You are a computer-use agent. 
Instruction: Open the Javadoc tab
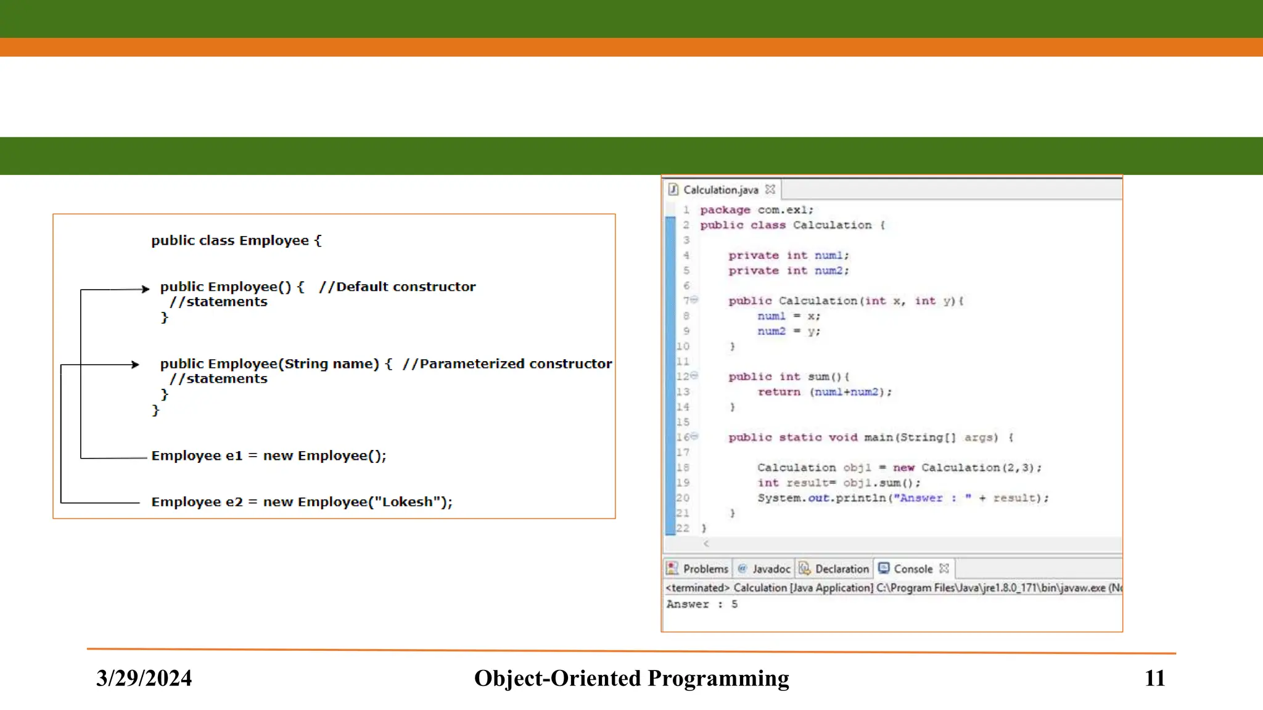[x=771, y=569]
